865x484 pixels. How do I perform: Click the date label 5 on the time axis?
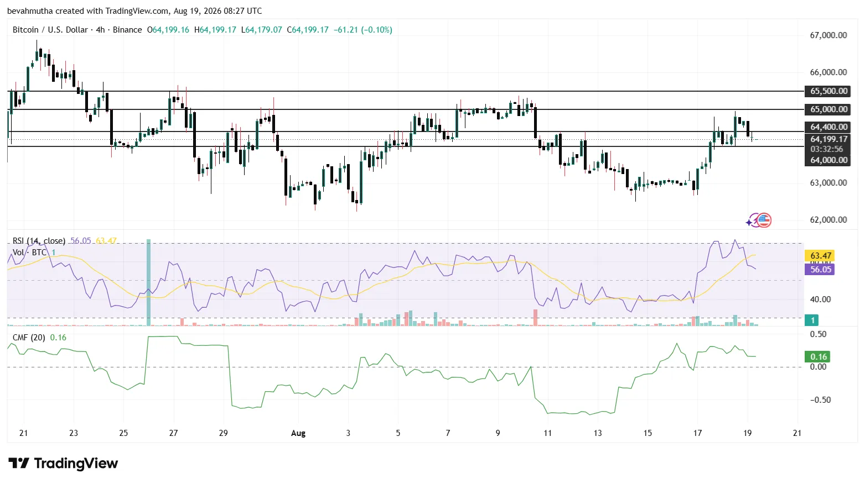pyautogui.click(x=398, y=433)
